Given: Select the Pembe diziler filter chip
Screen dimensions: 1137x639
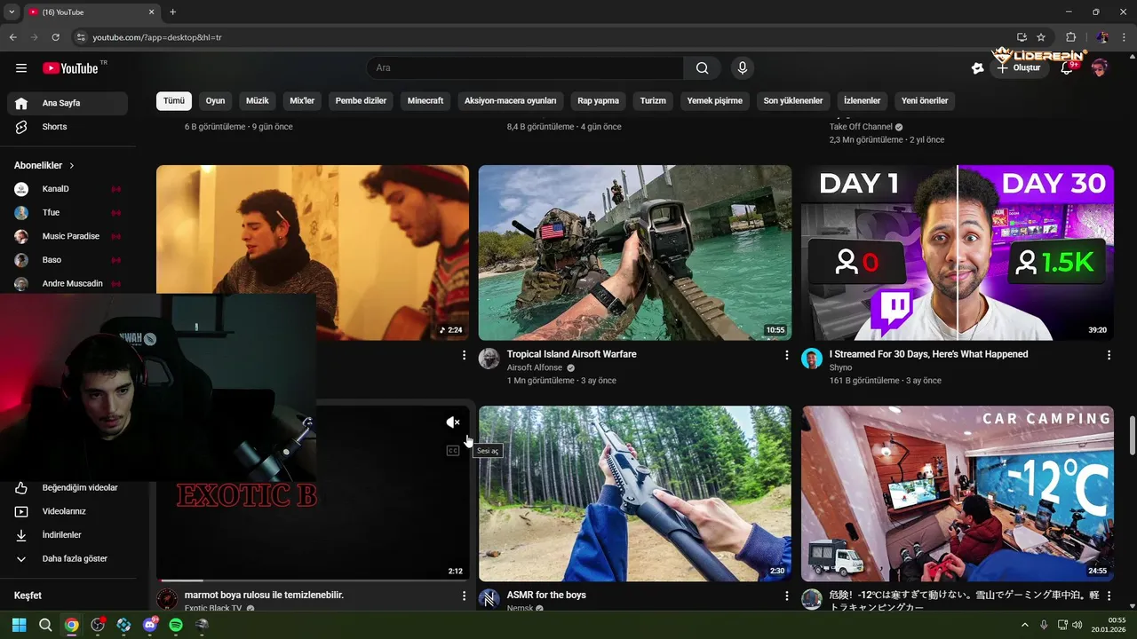Looking at the screenshot, I should point(361,100).
